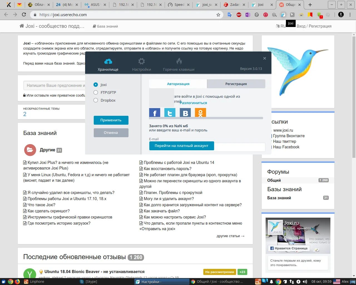
Task: Click the storage usage progress bar
Action: (206, 118)
